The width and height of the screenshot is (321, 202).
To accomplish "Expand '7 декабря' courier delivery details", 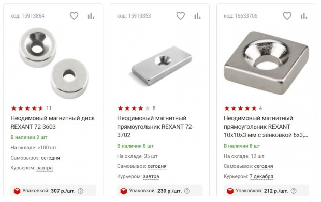I will click(261, 177).
